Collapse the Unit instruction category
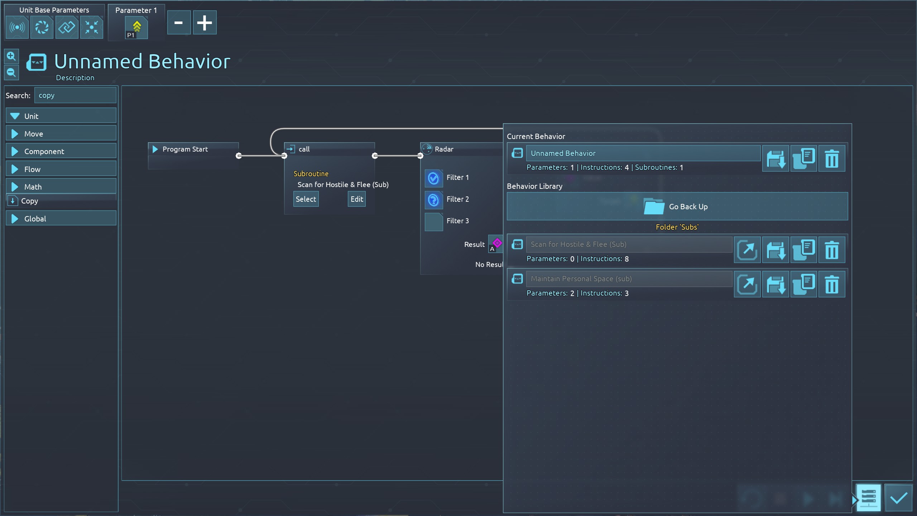The width and height of the screenshot is (917, 516). (61, 116)
